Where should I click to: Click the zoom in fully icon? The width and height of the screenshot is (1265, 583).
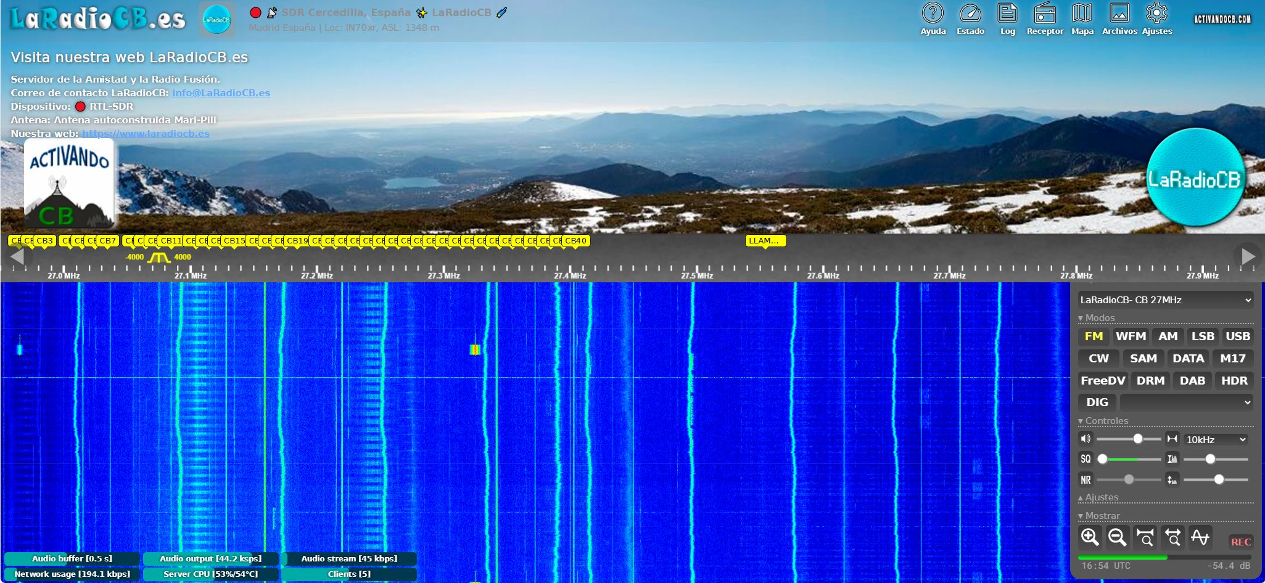1145,537
